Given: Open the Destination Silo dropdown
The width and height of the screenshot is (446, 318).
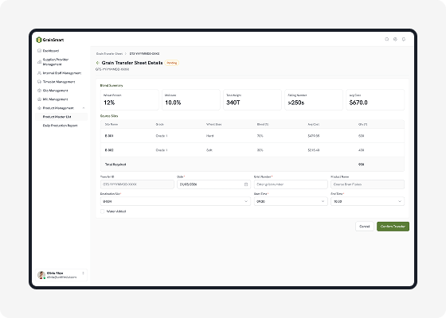Looking at the screenshot, I should 175,201.
